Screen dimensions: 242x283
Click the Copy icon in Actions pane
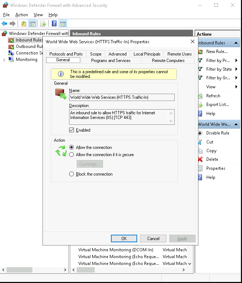click(x=200, y=151)
